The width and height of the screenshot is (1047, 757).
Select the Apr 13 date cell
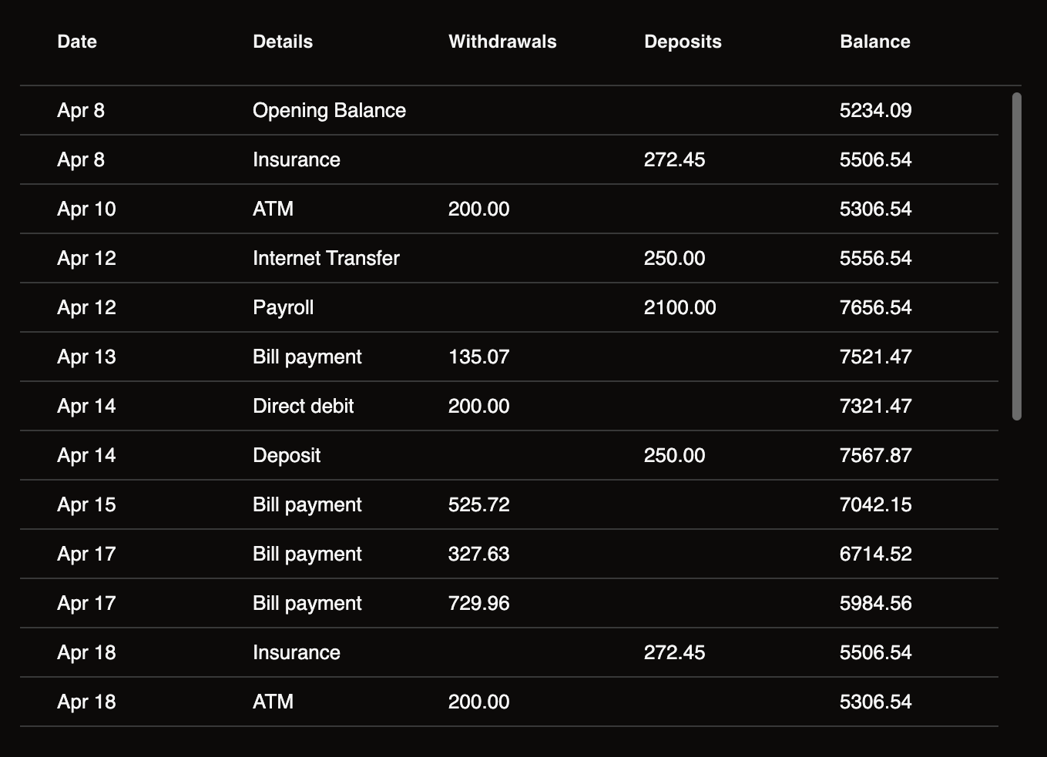point(86,357)
